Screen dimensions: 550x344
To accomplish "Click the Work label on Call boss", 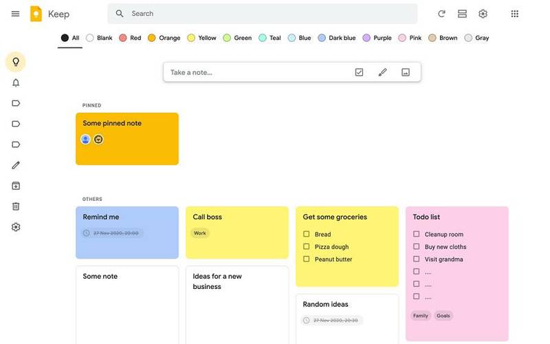I will point(200,233).
